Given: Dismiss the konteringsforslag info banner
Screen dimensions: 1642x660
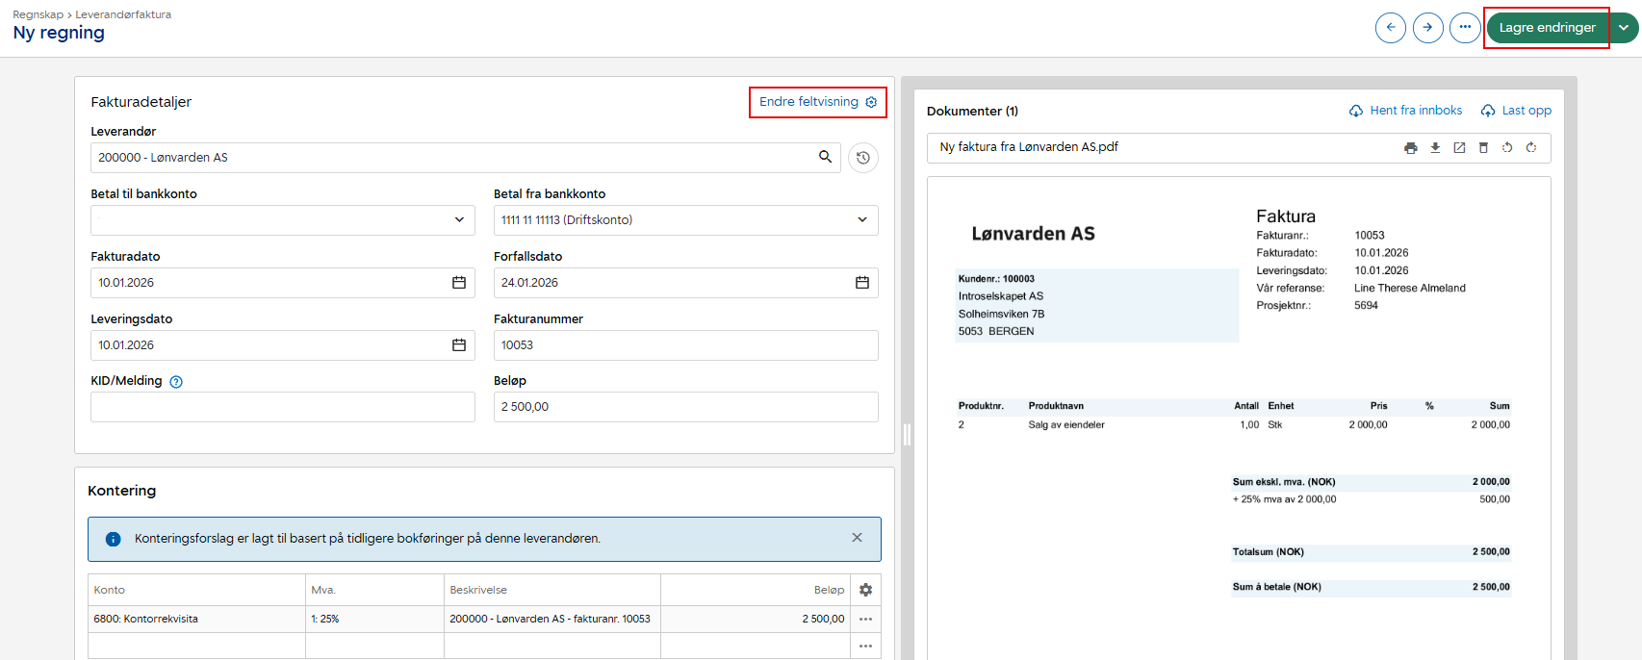Looking at the screenshot, I should tap(857, 538).
